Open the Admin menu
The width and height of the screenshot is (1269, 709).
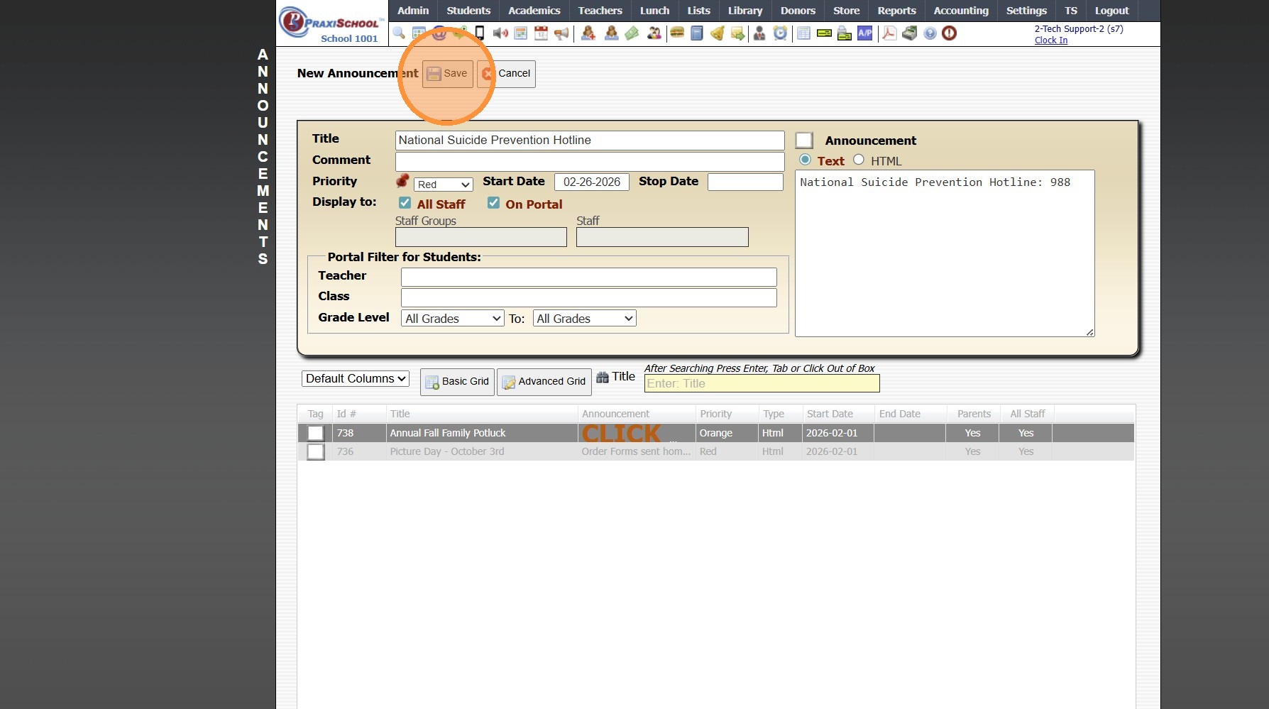413,11
